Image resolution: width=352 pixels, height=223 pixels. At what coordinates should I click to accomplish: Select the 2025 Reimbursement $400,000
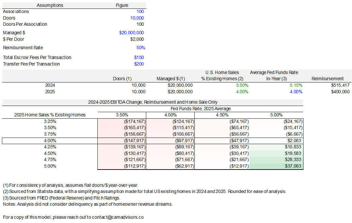(340, 92)
